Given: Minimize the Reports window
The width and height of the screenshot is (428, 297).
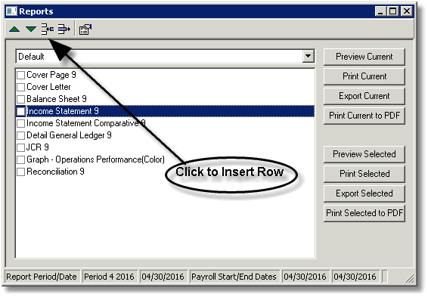Looking at the screenshot, I should [x=380, y=11].
